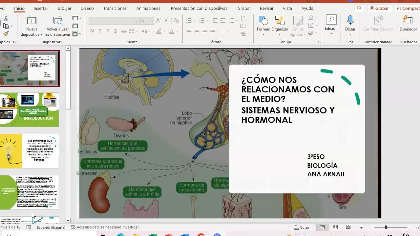Click the Cut scissors icon
The width and height of the screenshot is (420, 236).
pos(6,18)
